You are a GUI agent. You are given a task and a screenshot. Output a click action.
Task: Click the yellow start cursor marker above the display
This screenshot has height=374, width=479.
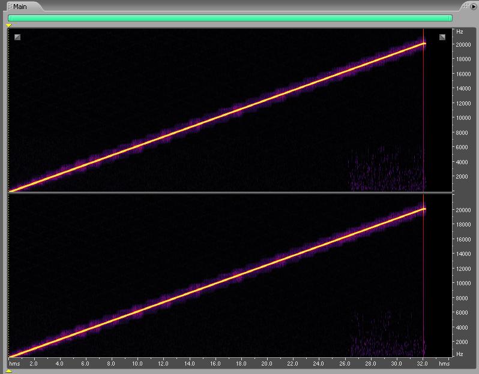(x=9, y=26)
